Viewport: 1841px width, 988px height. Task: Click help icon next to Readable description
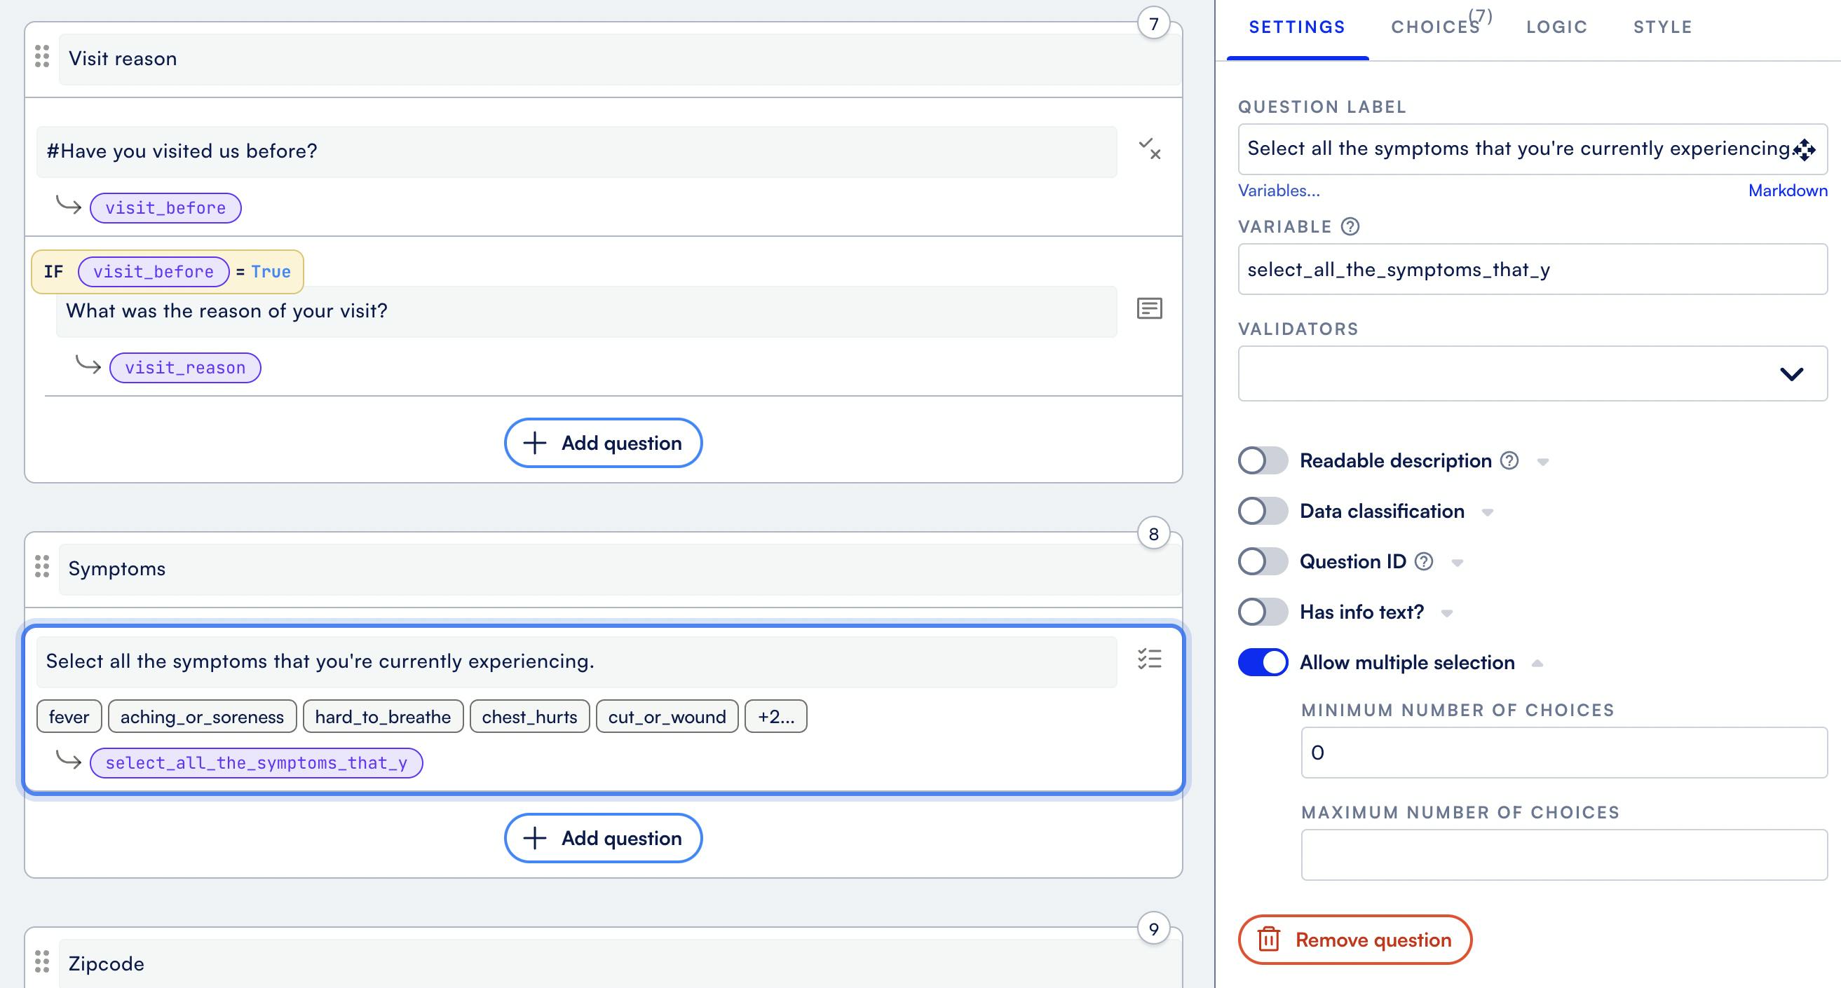[x=1509, y=461]
